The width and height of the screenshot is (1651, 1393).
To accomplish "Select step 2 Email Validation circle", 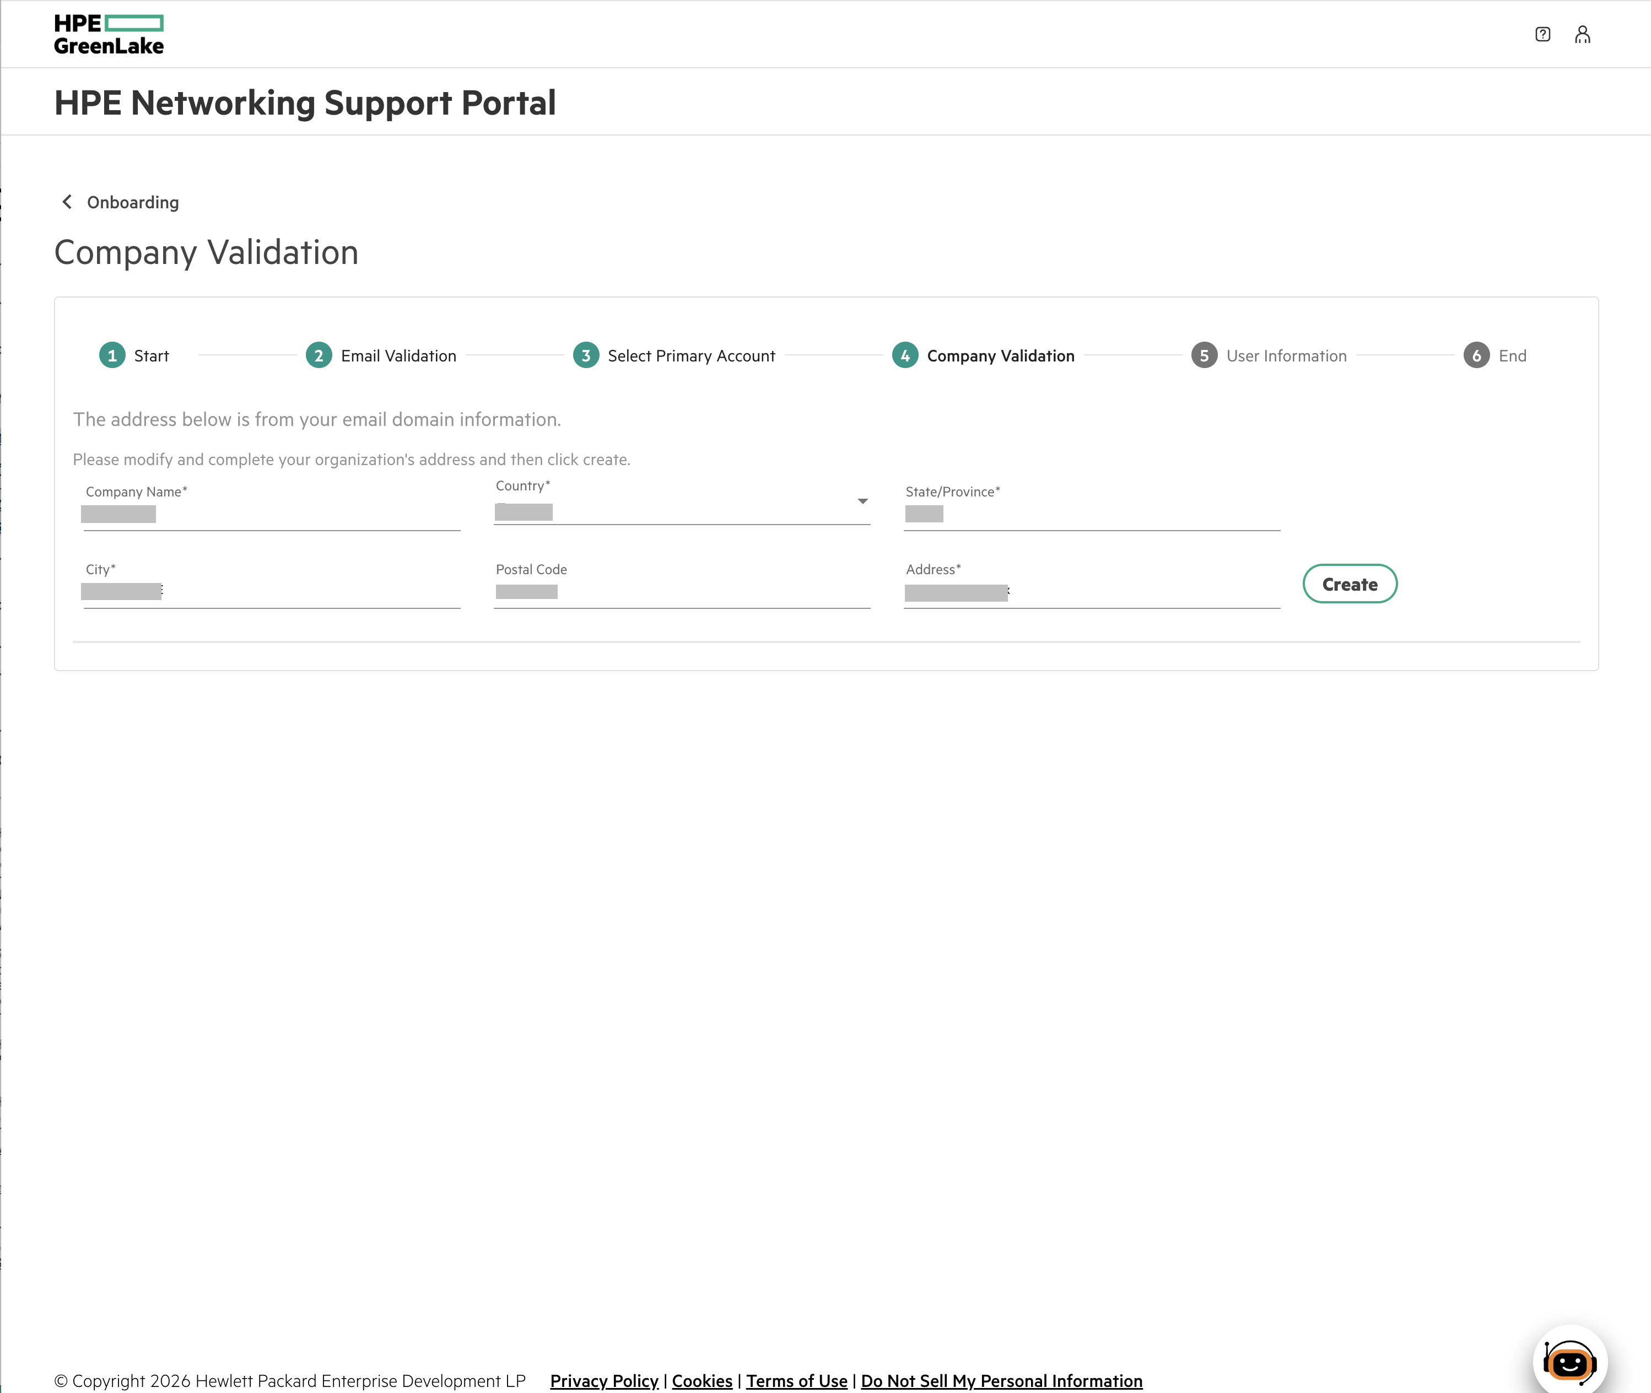I will point(319,355).
